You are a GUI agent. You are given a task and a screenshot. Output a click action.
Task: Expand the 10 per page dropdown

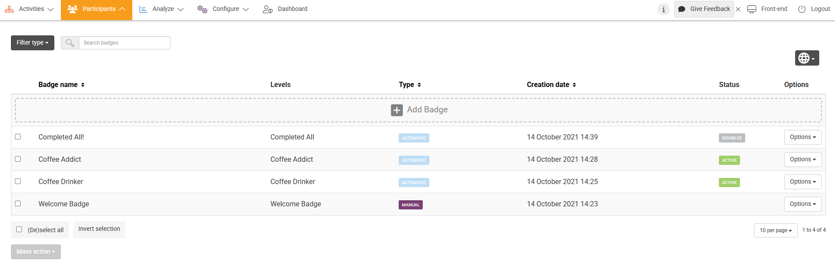click(775, 230)
